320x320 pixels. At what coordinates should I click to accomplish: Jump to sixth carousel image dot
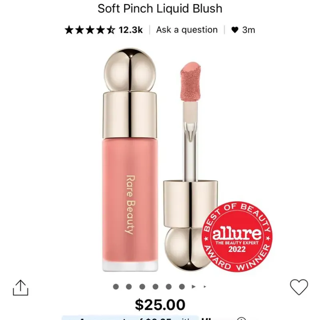(x=182, y=286)
